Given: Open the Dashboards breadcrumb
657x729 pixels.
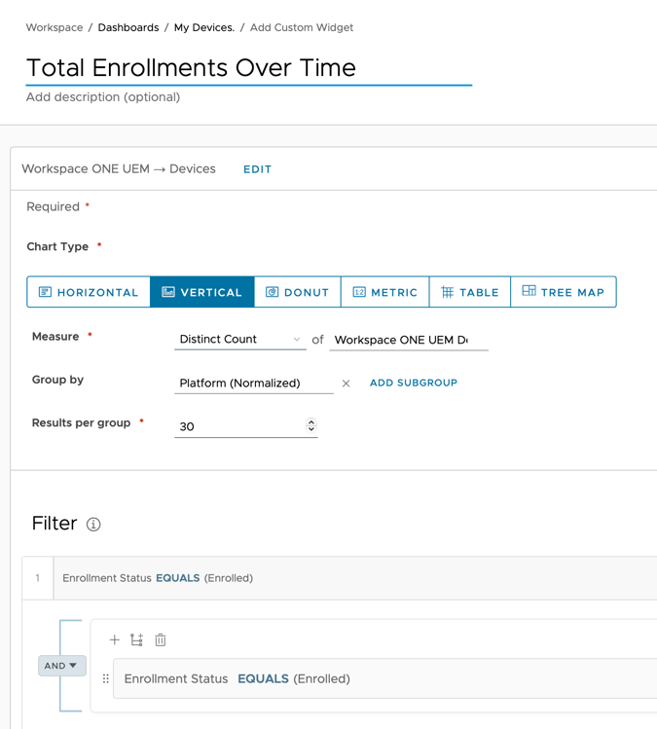Looking at the screenshot, I should [x=128, y=27].
